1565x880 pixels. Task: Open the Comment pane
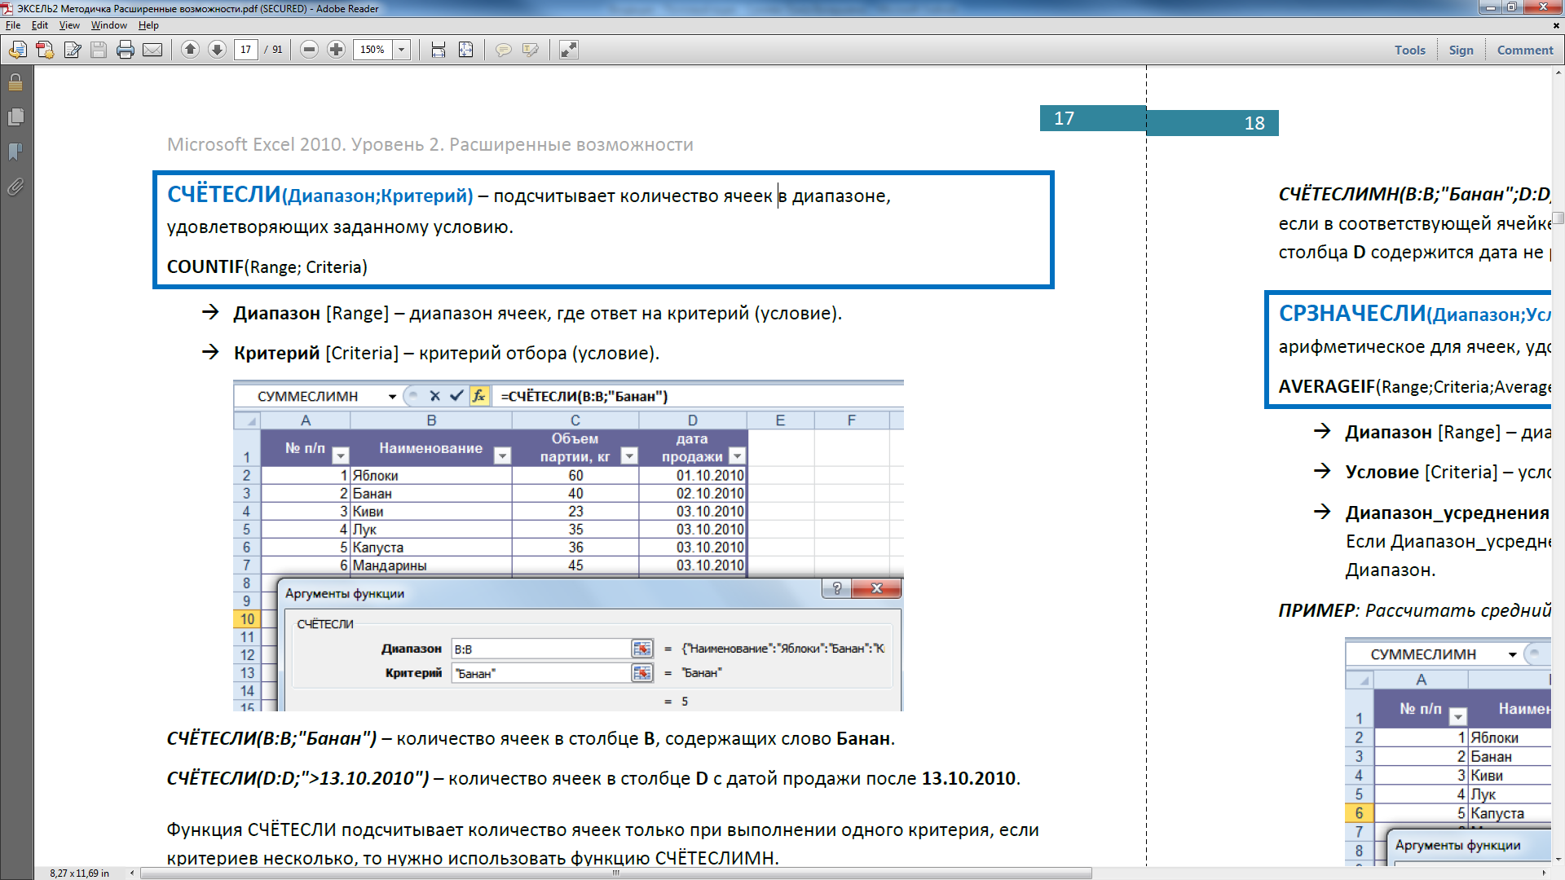point(1525,50)
